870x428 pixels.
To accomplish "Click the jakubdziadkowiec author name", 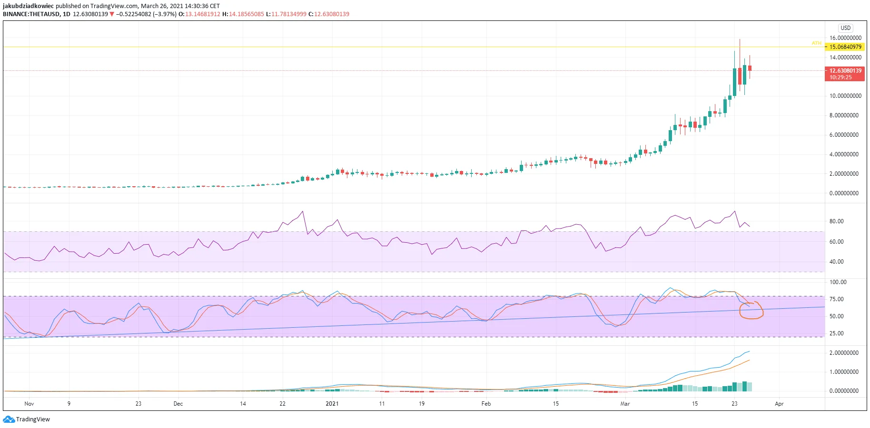I will point(28,6).
